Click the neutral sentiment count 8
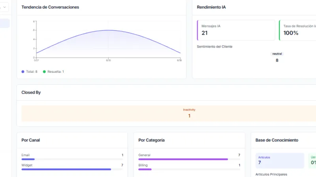Screen dimensions: 316x177 coord(277,61)
